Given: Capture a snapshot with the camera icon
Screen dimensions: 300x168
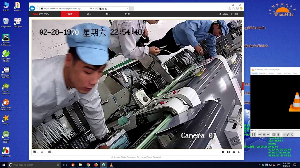Looking at the screenshot, I should tap(229, 152).
